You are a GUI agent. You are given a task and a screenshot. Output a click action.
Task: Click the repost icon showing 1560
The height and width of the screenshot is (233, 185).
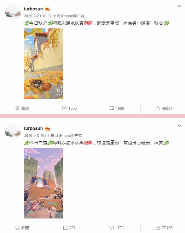pos(64,108)
